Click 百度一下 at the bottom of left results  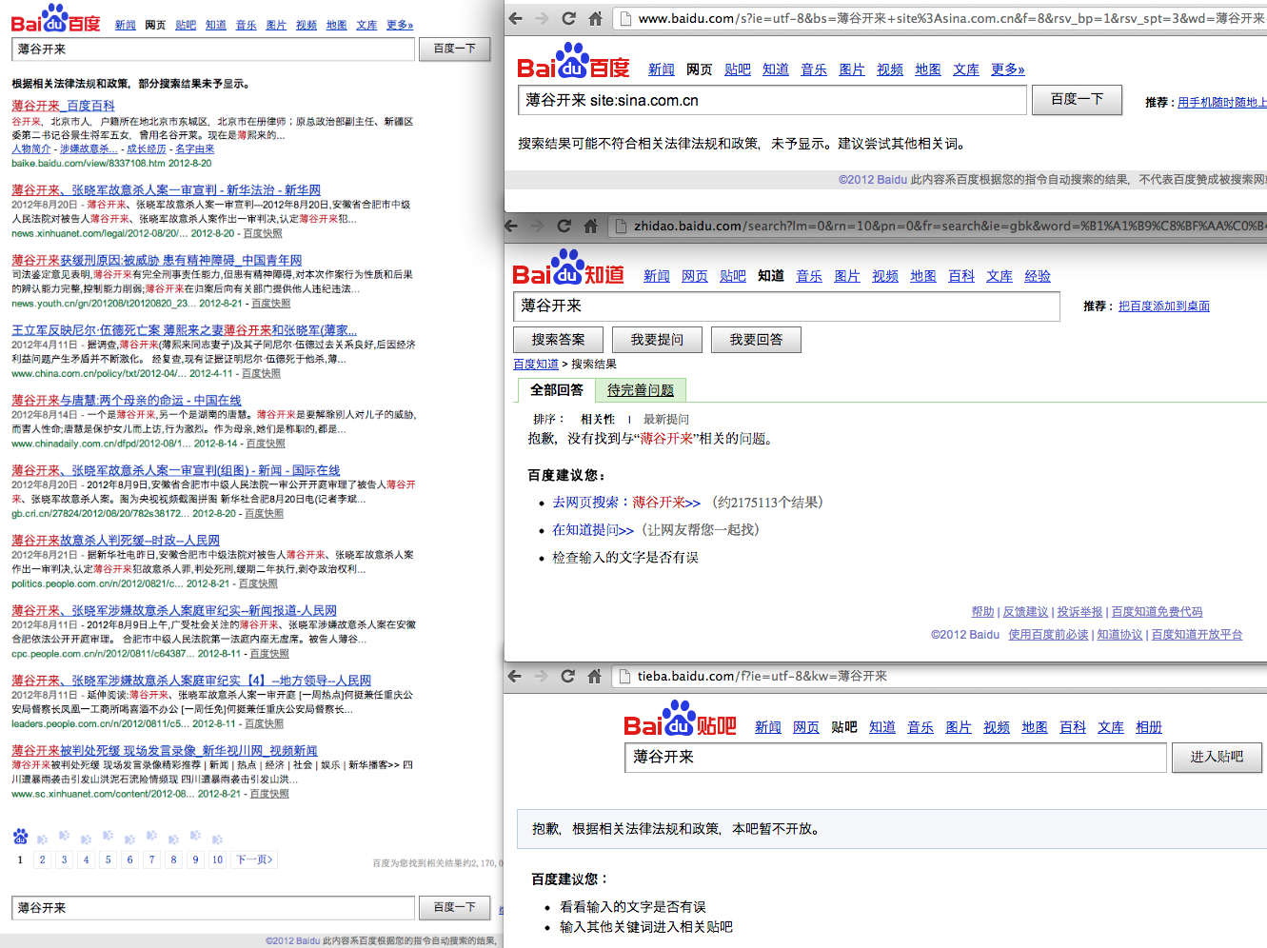pos(454,907)
